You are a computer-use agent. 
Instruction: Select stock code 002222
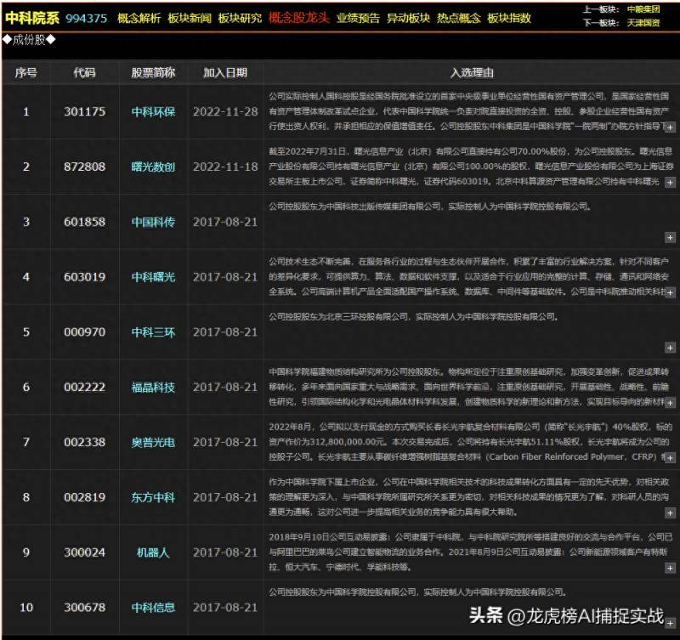[x=84, y=388]
